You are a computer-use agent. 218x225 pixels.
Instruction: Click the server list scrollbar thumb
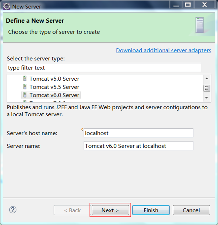coord(207,88)
